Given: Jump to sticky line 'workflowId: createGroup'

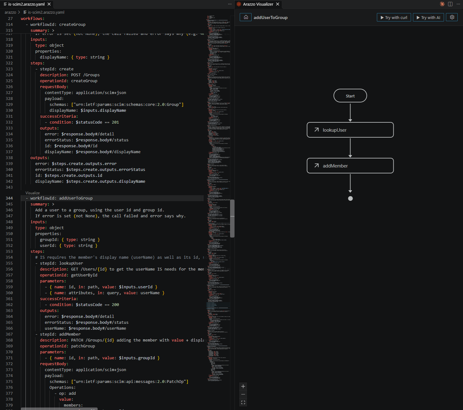Looking at the screenshot, I should point(58,25).
